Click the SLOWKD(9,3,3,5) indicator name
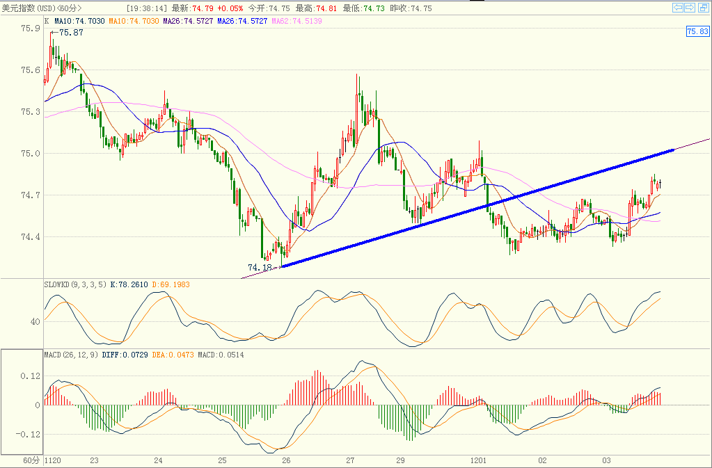The image size is (712, 468). coord(75,284)
